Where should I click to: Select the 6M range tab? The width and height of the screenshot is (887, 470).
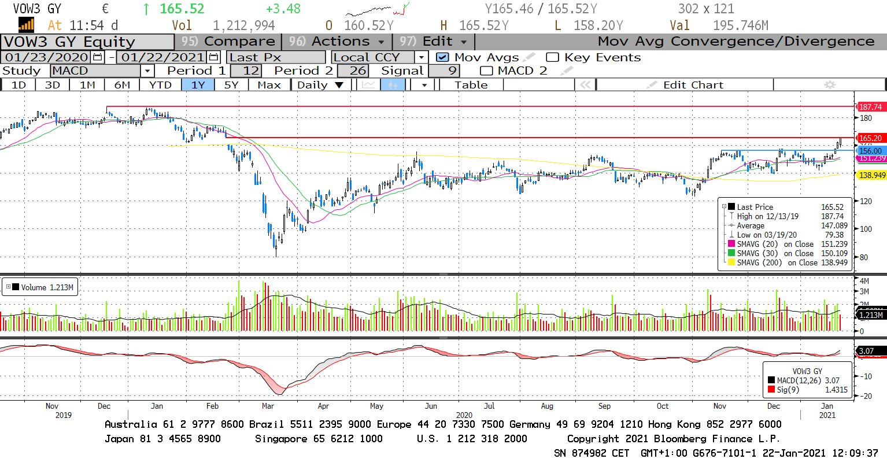click(122, 85)
